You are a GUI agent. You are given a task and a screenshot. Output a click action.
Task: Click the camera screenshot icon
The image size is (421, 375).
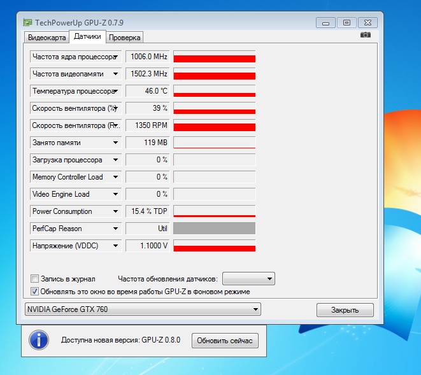pyautogui.click(x=366, y=35)
